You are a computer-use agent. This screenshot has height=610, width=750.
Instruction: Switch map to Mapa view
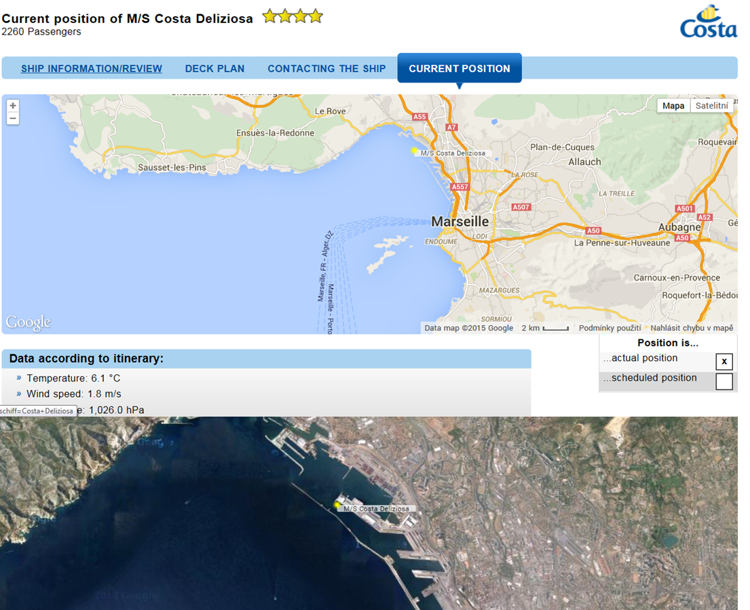(x=673, y=106)
